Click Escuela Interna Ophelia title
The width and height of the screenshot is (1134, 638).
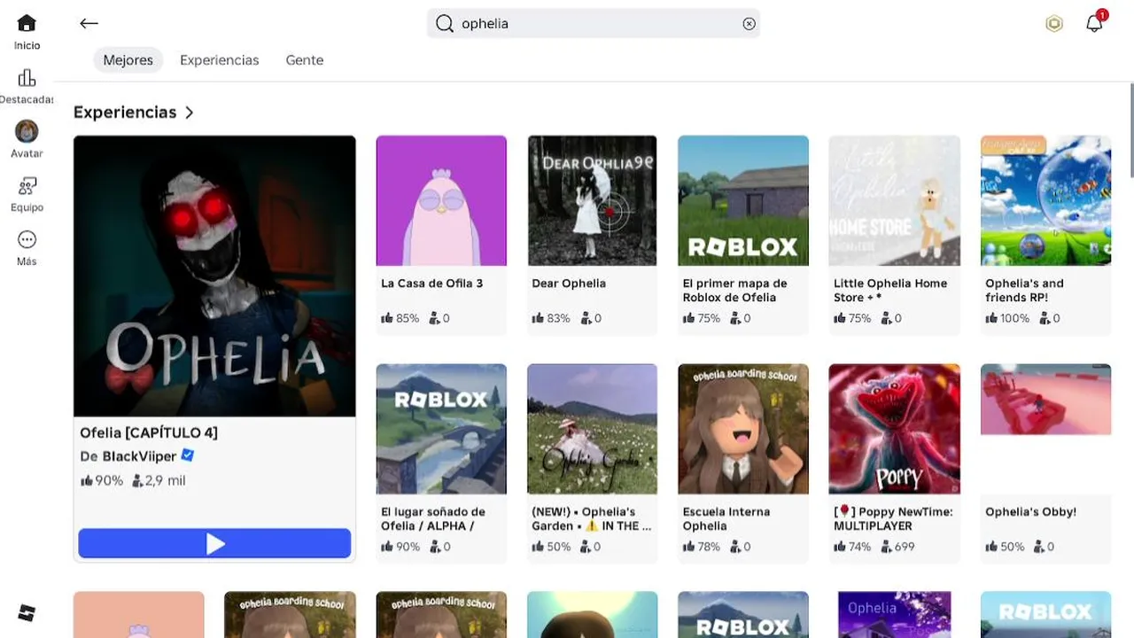point(726,518)
